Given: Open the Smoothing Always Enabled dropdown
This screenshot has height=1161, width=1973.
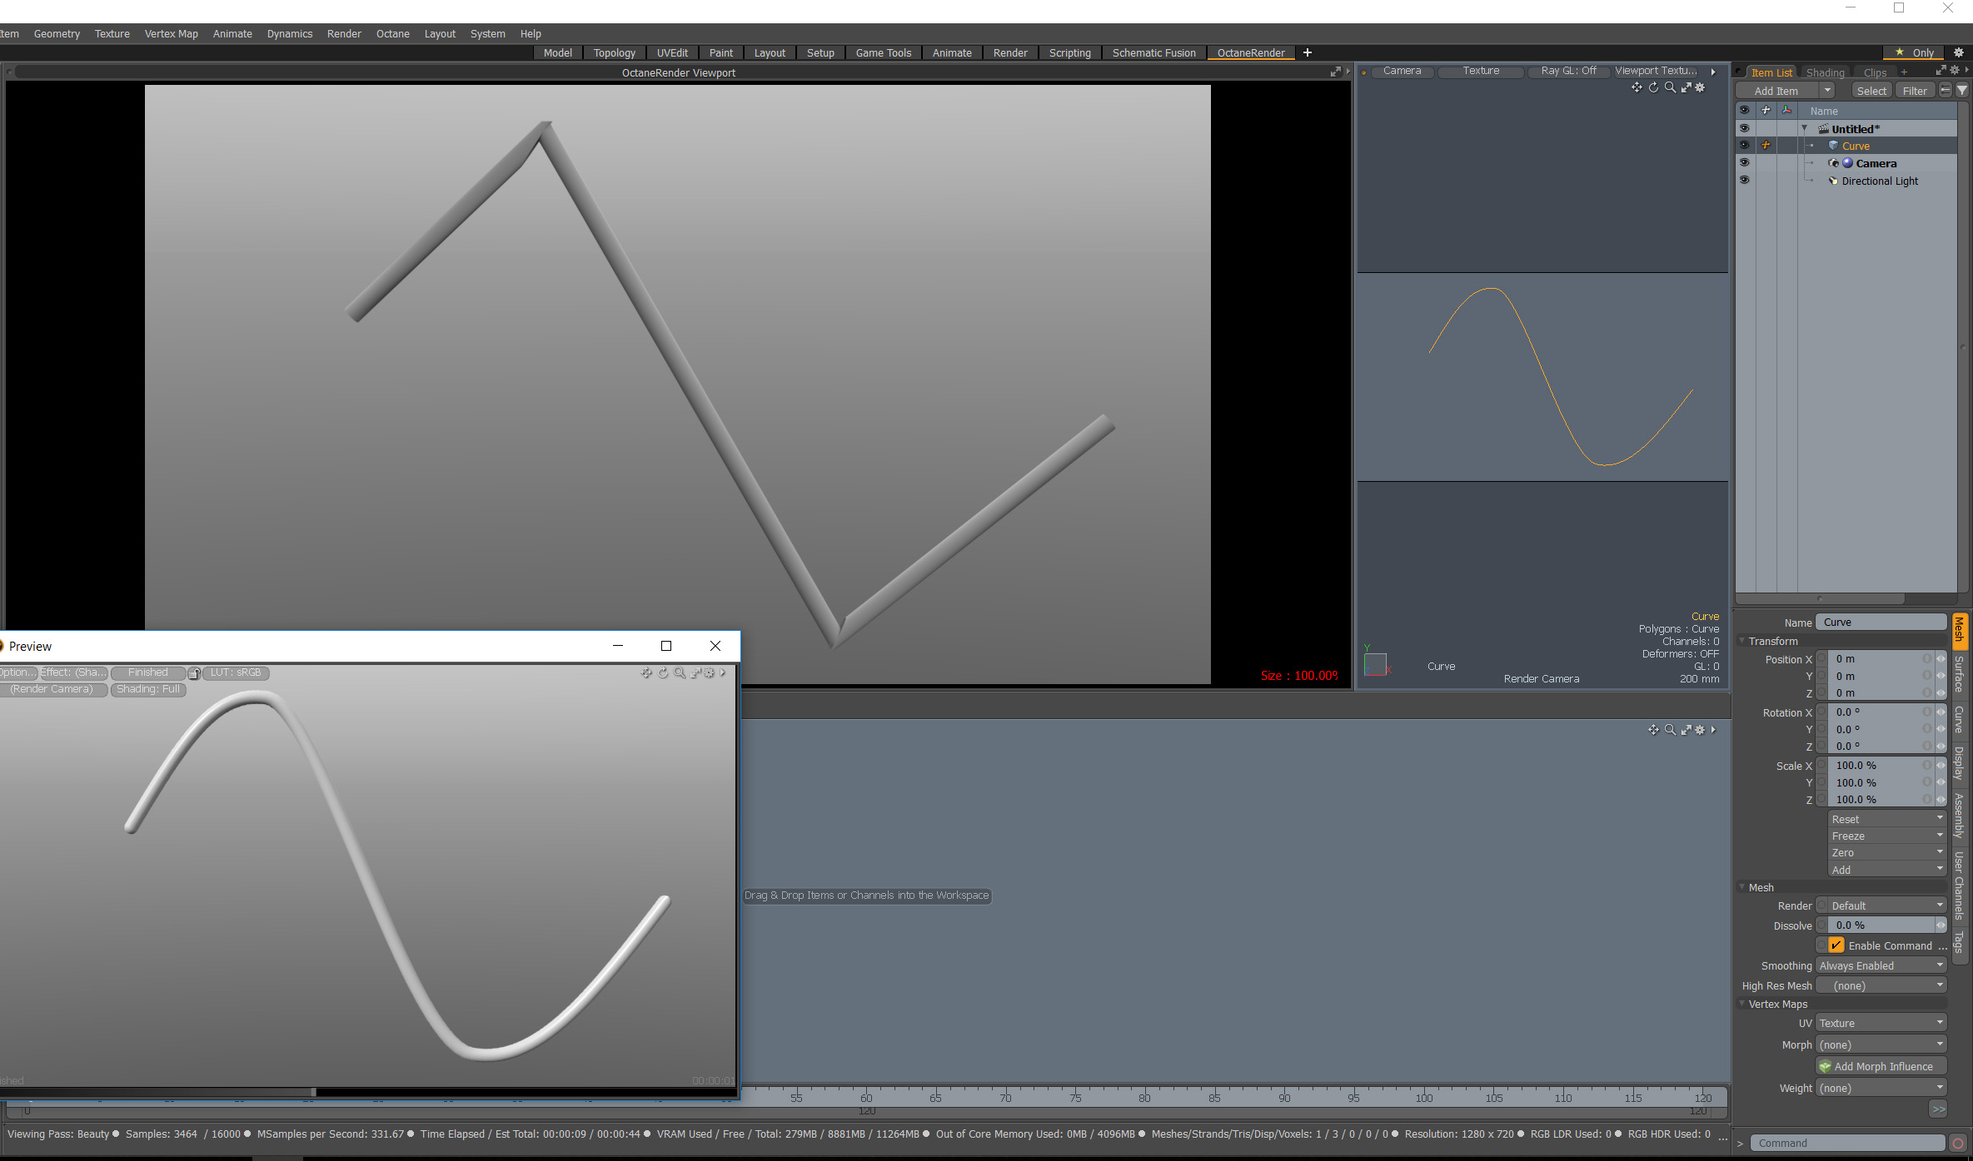Looking at the screenshot, I should pos(1881,965).
